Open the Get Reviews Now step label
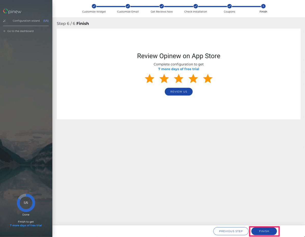305x237 pixels. 162,12
